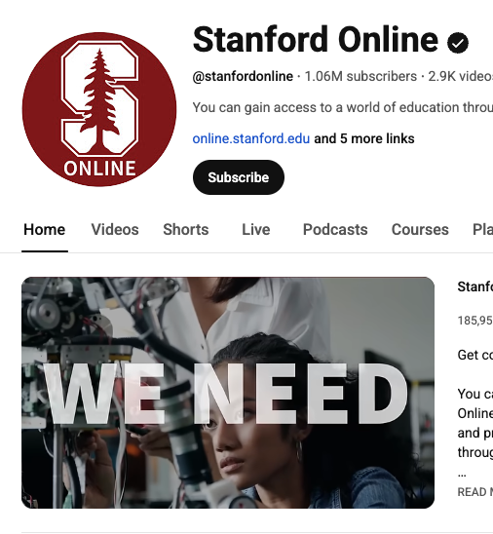Click the verified checkmark badge
Image resolution: width=493 pixels, height=534 pixels.
click(x=458, y=43)
